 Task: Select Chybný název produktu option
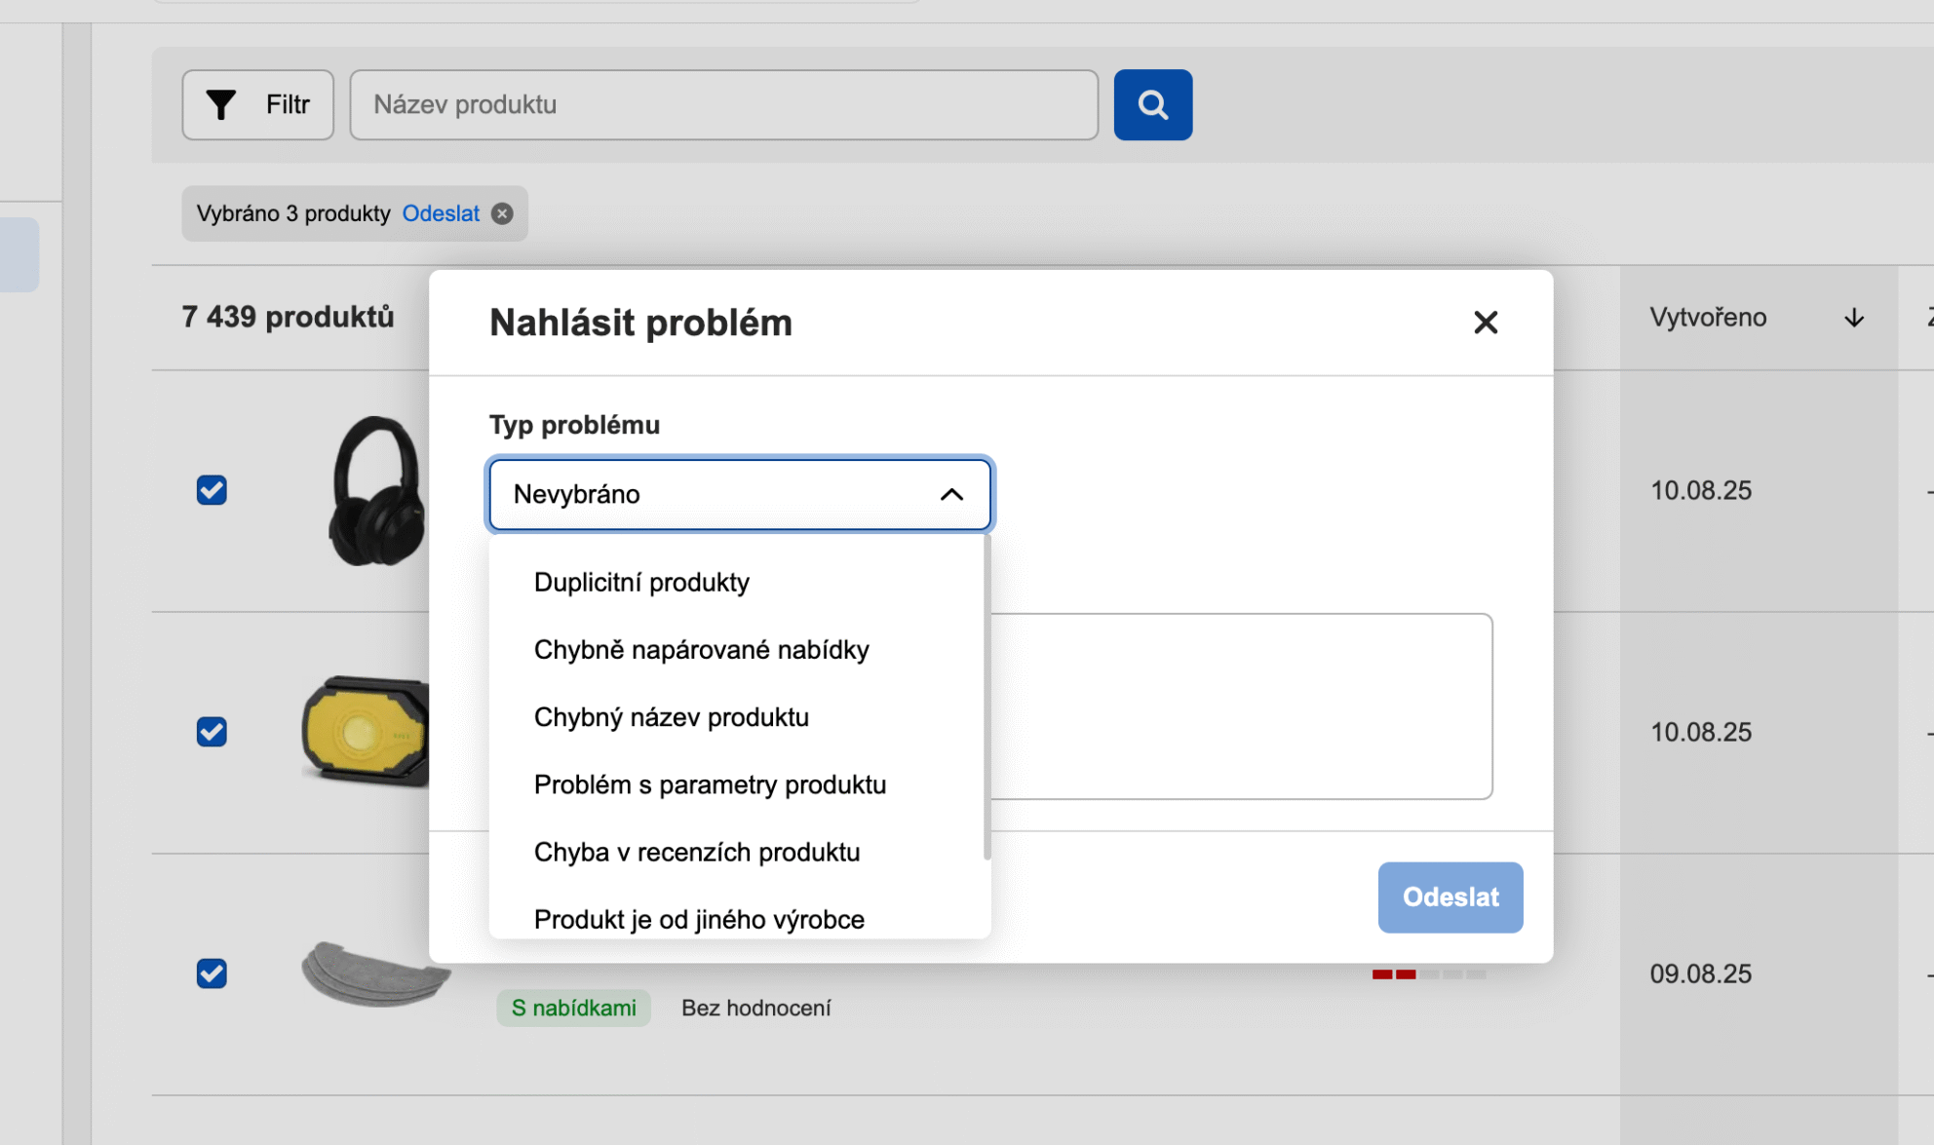click(x=671, y=717)
